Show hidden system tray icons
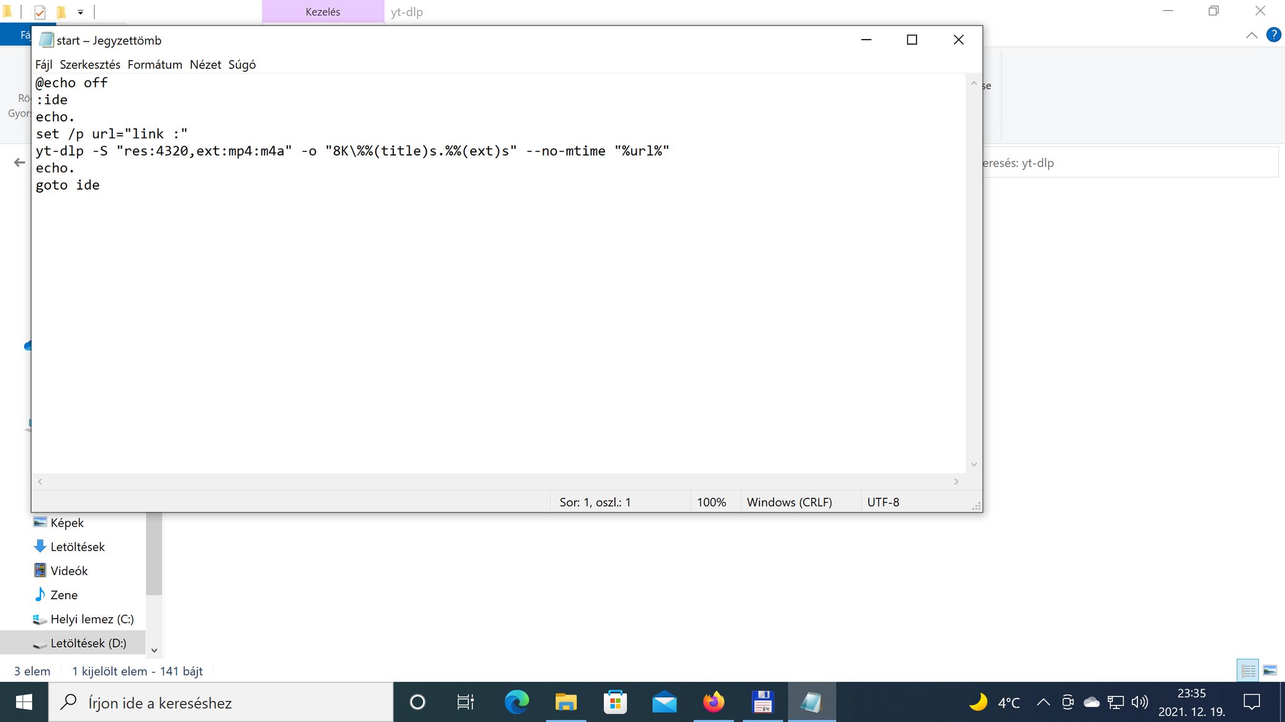Image resolution: width=1285 pixels, height=722 pixels. click(1043, 702)
